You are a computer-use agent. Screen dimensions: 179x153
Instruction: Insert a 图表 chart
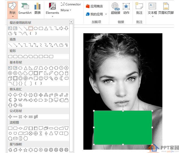coord(38,9)
